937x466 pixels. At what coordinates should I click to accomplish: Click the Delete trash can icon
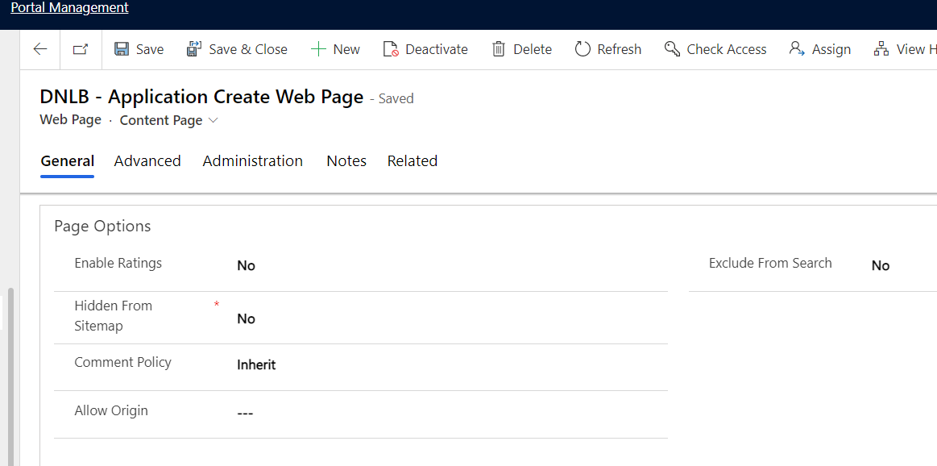tap(499, 49)
